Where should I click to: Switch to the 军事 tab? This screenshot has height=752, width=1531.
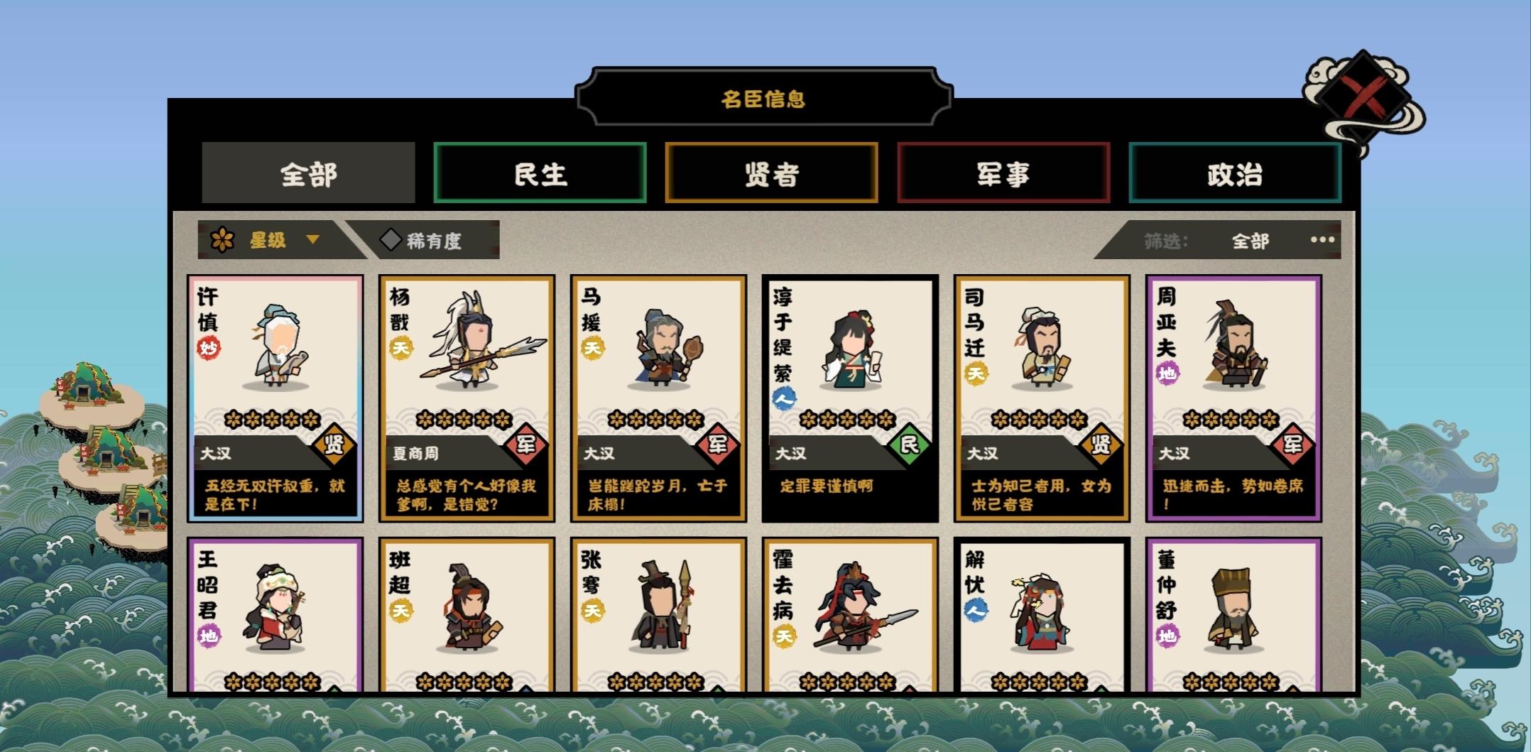coord(1003,173)
